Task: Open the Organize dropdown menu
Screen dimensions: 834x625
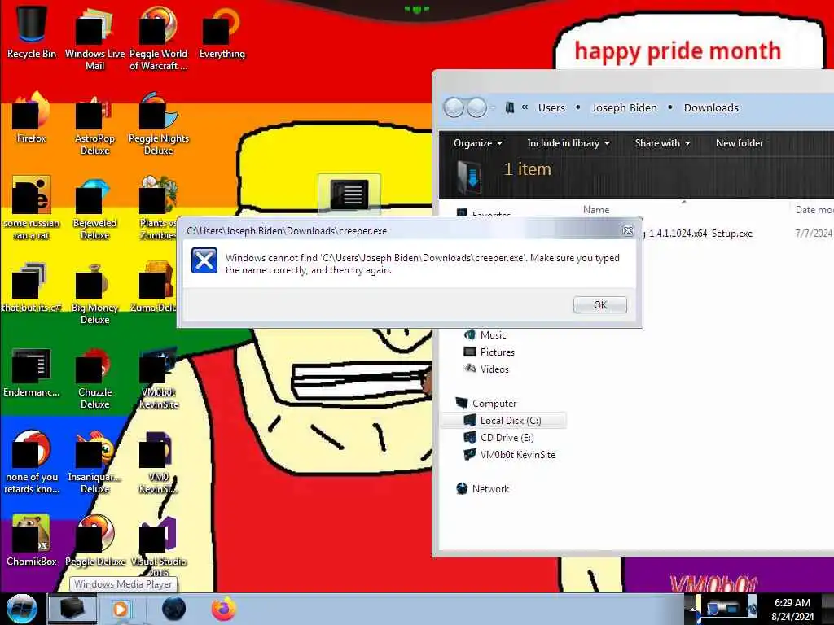Action: [x=477, y=143]
